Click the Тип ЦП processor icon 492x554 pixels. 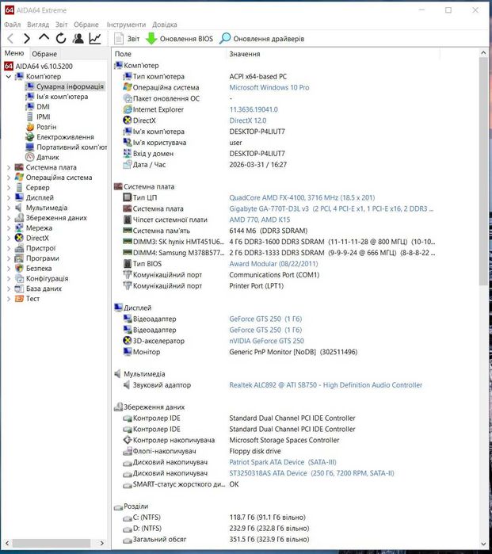point(127,197)
